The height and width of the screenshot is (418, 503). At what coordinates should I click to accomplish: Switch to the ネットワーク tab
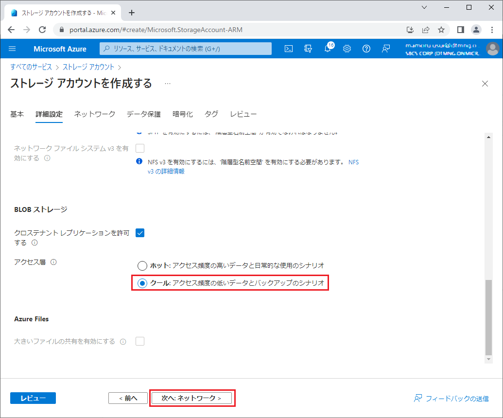tap(95, 114)
